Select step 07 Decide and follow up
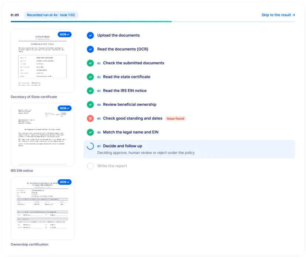306x258 pixels. point(189,149)
